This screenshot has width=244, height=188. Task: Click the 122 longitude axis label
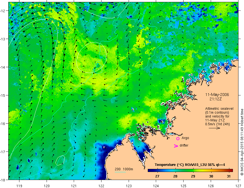tap(101, 186)
